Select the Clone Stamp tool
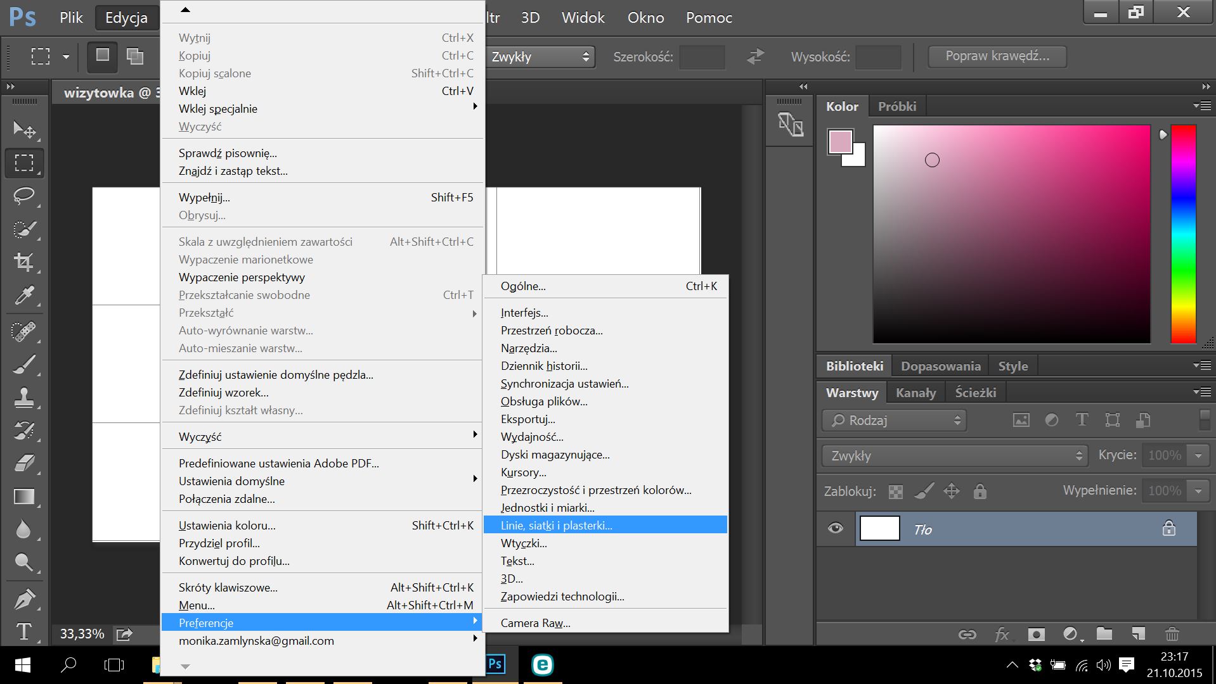The height and width of the screenshot is (684, 1216). pos(24,397)
